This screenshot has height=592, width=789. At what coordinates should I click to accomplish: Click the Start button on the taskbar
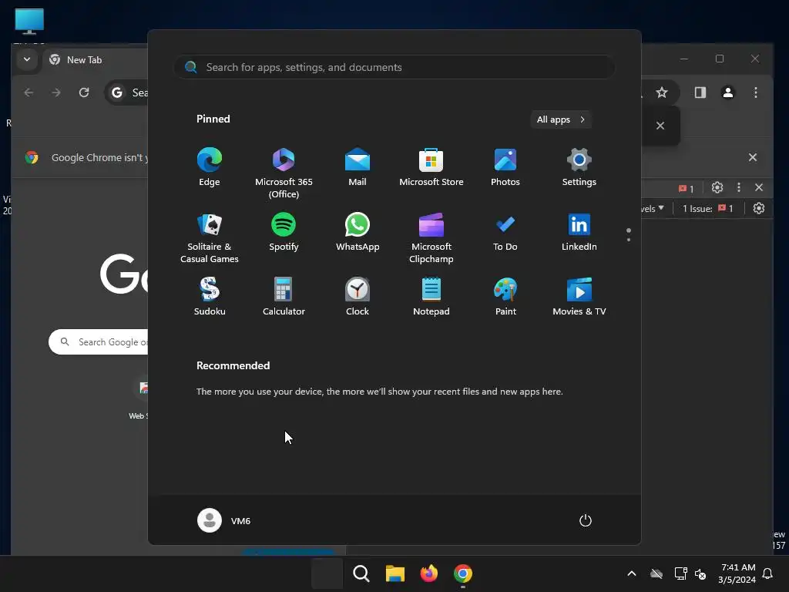click(x=327, y=573)
